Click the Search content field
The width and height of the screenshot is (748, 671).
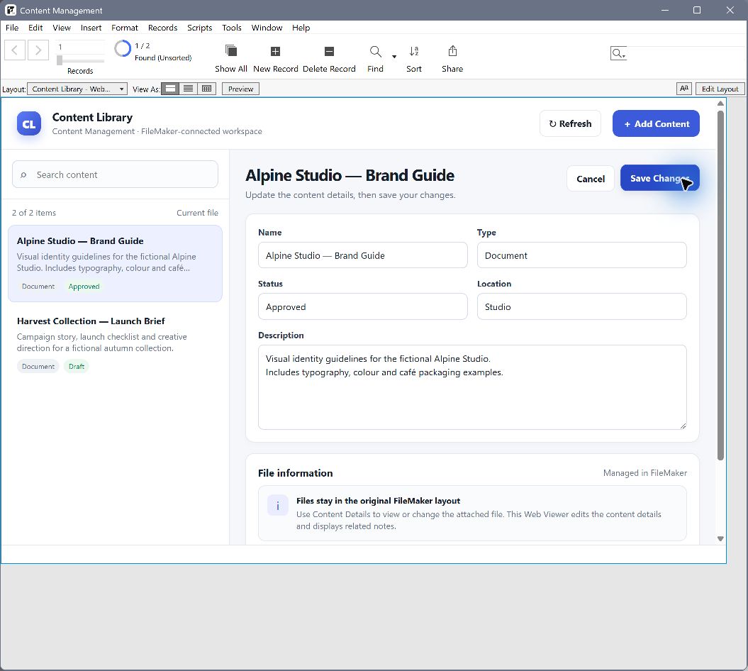(115, 174)
